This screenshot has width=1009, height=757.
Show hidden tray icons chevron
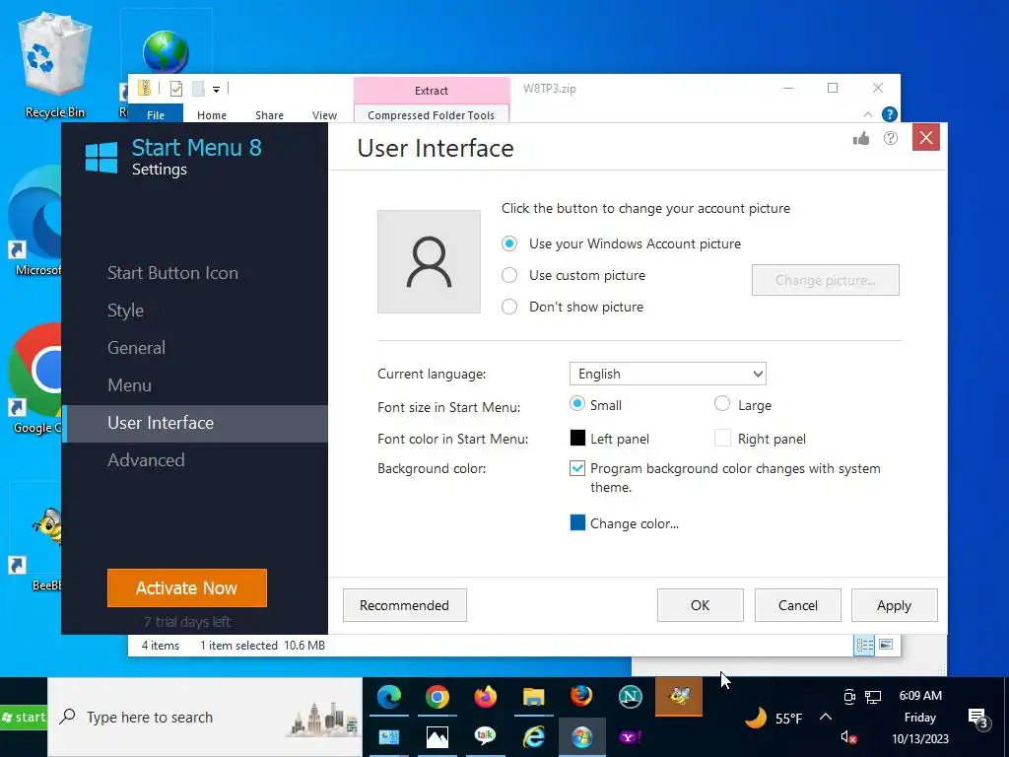826,718
